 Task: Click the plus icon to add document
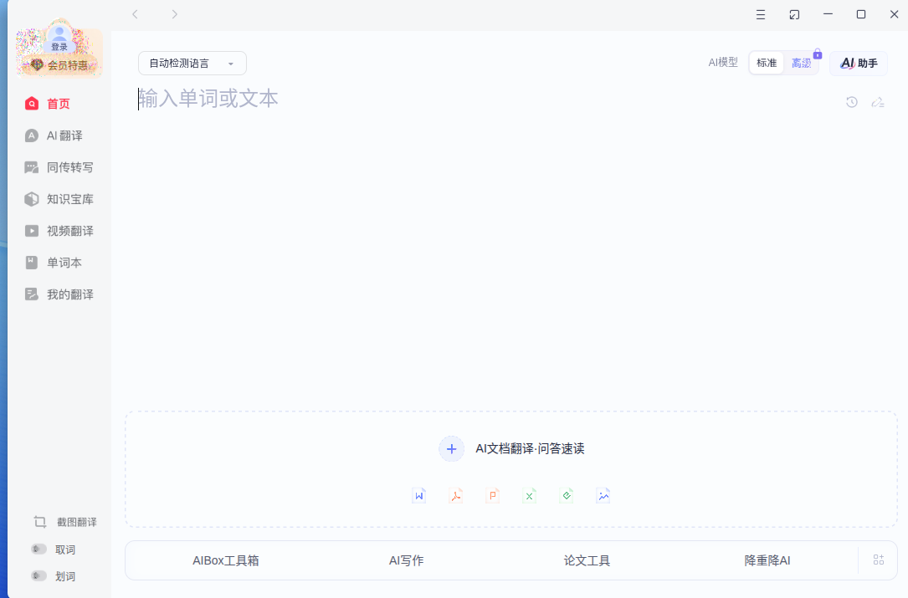[452, 448]
